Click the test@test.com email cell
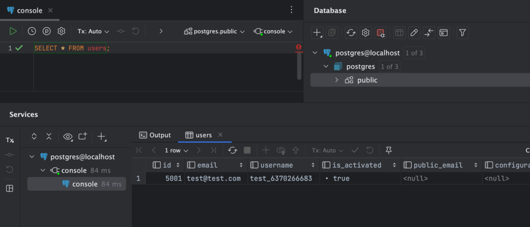Viewport: 530px width, 227px height. [216, 178]
